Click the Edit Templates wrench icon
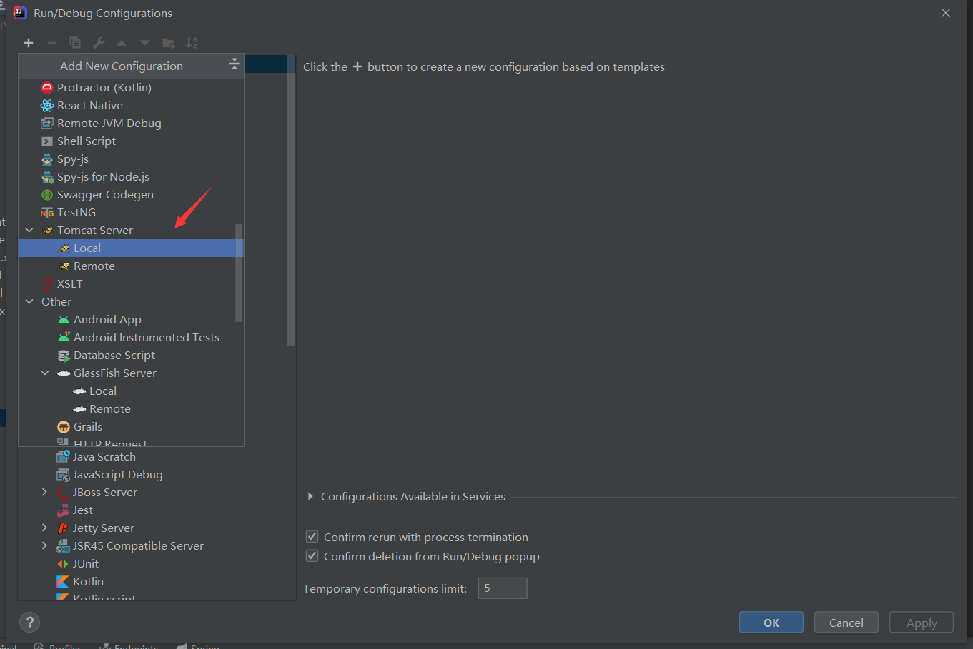This screenshot has height=649, width=973. pyautogui.click(x=99, y=43)
